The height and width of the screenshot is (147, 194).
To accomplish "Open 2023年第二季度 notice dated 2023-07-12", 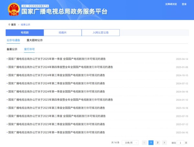I will coord(57,124).
